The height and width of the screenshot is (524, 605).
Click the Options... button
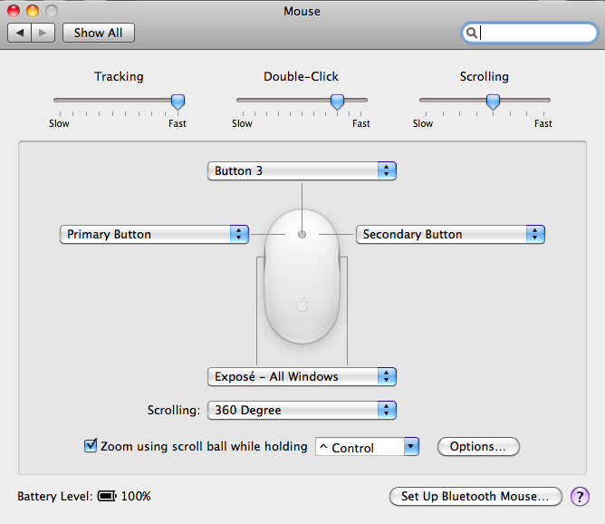coord(478,446)
